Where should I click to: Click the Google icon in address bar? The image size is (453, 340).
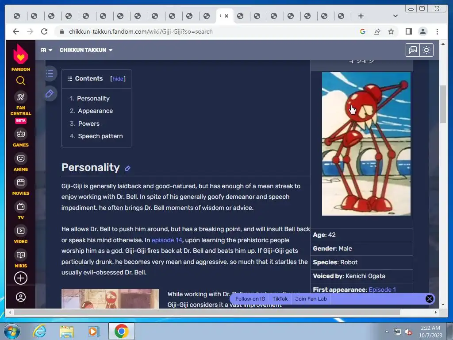[x=363, y=31]
